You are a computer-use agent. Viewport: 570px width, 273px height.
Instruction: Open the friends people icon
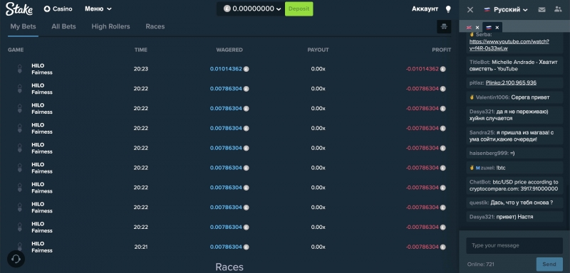point(558,9)
